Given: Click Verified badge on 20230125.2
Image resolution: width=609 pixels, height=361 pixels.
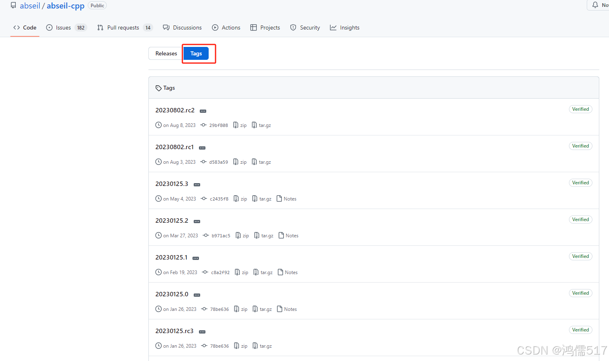Looking at the screenshot, I should pos(580,220).
